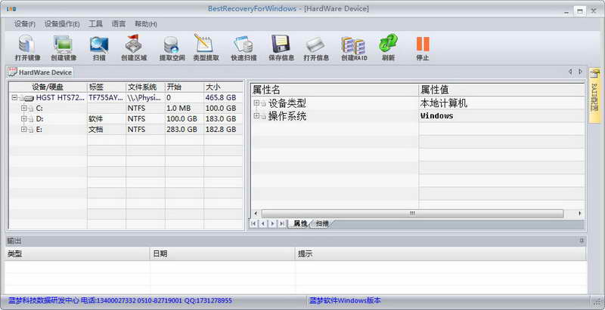Select the 创建区域 create region icon

coord(134,48)
